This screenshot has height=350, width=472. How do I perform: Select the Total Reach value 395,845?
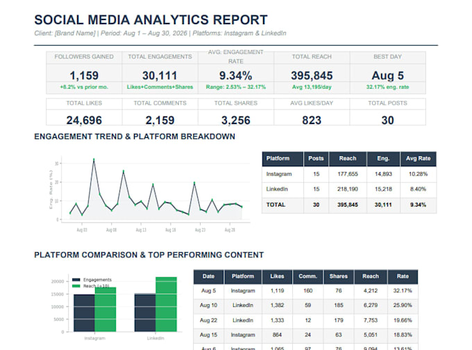point(312,76)
